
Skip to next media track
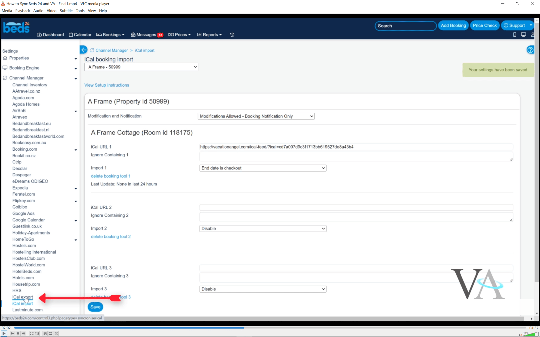[x=24, y=333]
